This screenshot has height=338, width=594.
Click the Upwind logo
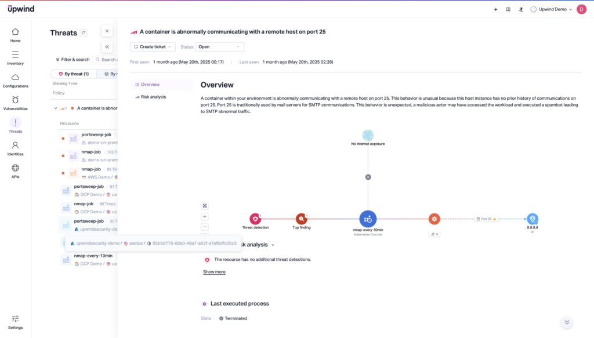[x=21, y=9]
